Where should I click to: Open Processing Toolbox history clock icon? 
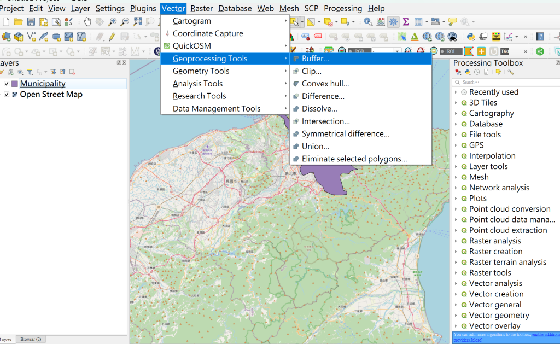pyautogui.click(x=477, y=72)
